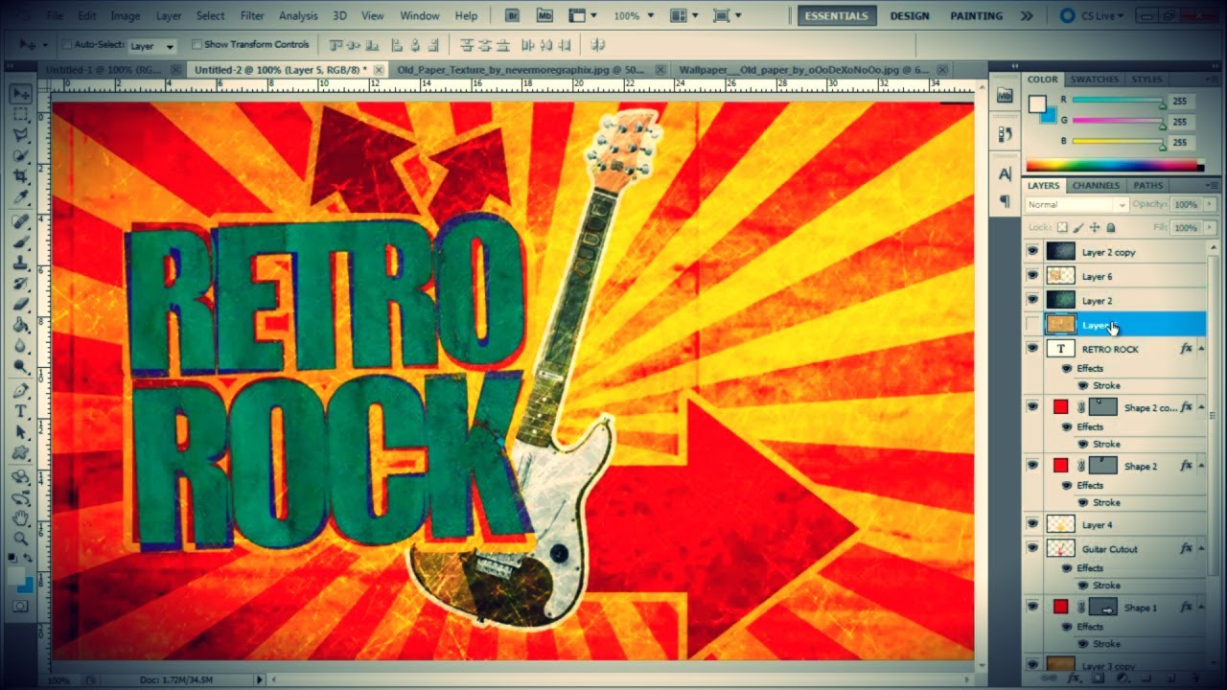The width and height of the screenshot is (1227, 690).
Task: Hide the Layer 2 copy layer
Action: [1032, 251]
